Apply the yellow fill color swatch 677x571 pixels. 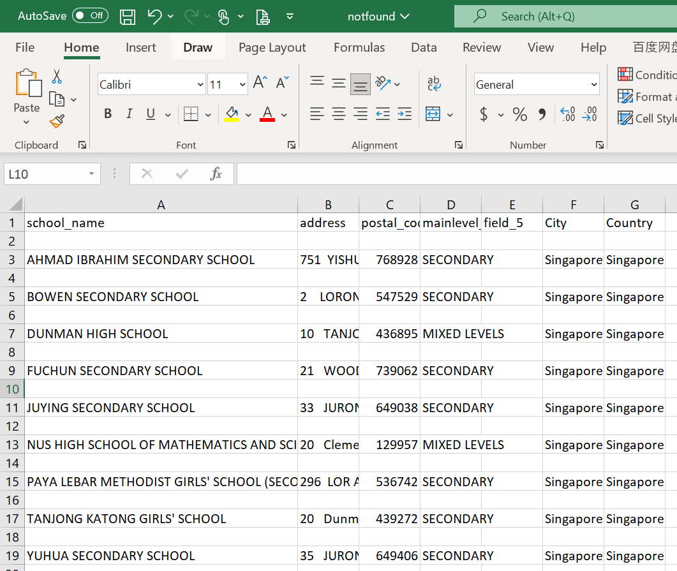click(232, 114)
